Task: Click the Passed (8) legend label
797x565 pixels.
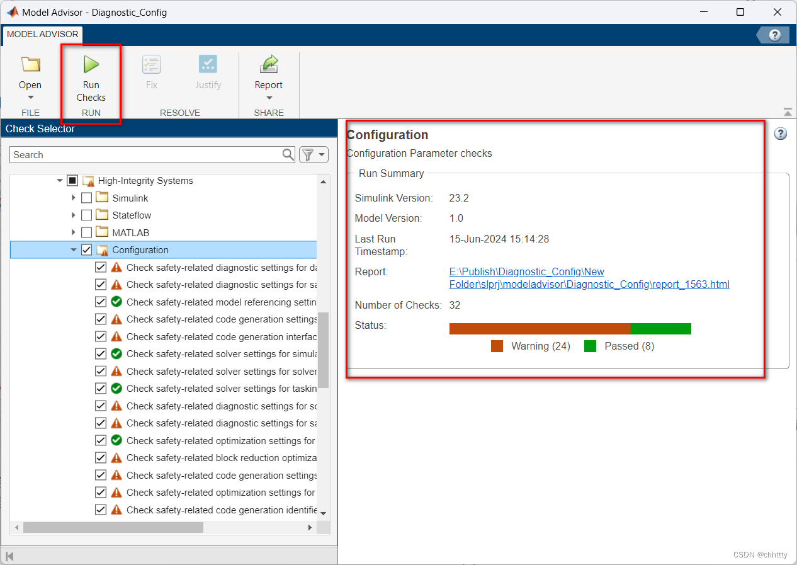Action: point(630,346)
